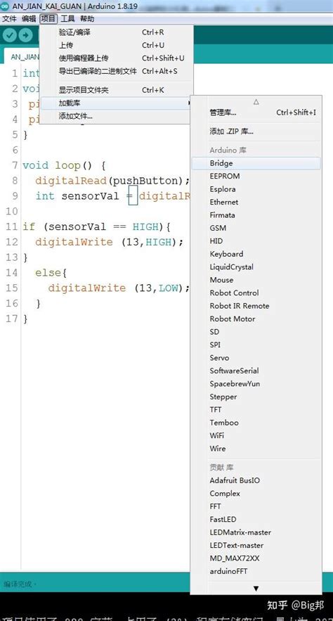Screen dimensions: 333x621
Task: Click the Upload arrow toolbar button
Action: coord(25,35)
